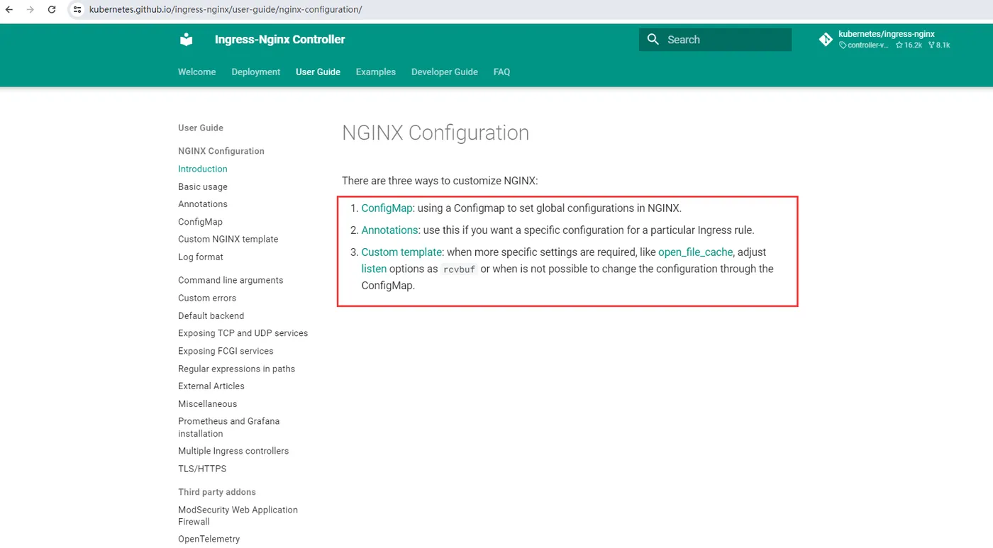Screen dimensions: 993x548
Task: Select the User Guide tab
Action: pos(318,72)
